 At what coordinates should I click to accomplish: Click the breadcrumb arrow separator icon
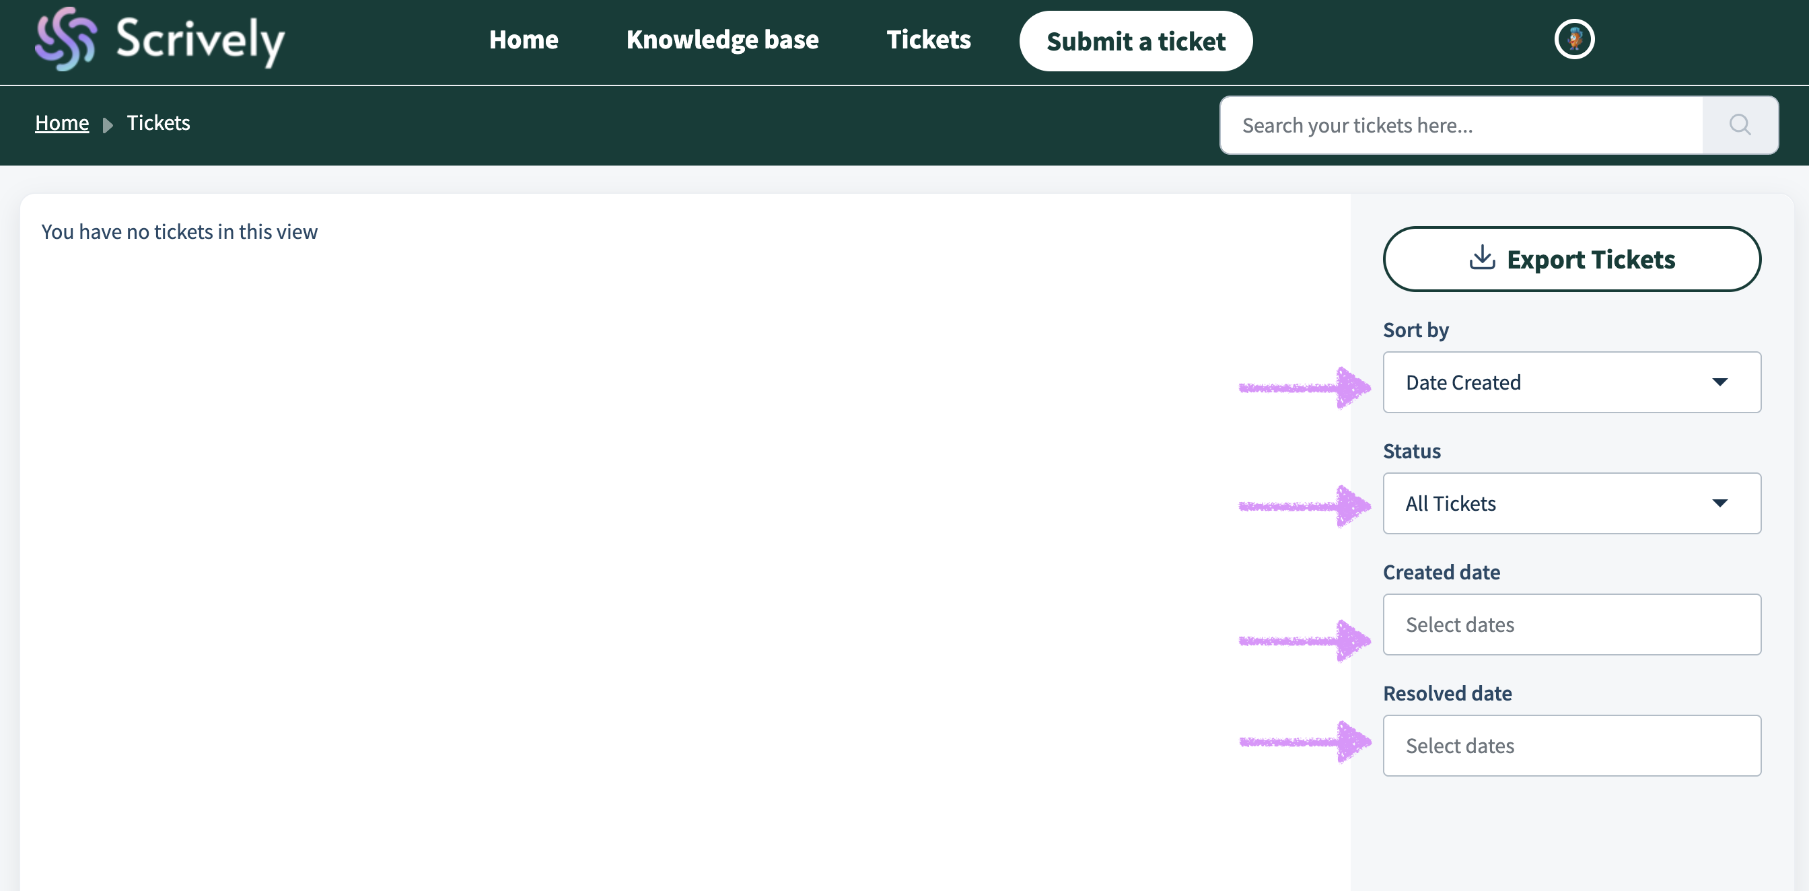tap(108, 125)
